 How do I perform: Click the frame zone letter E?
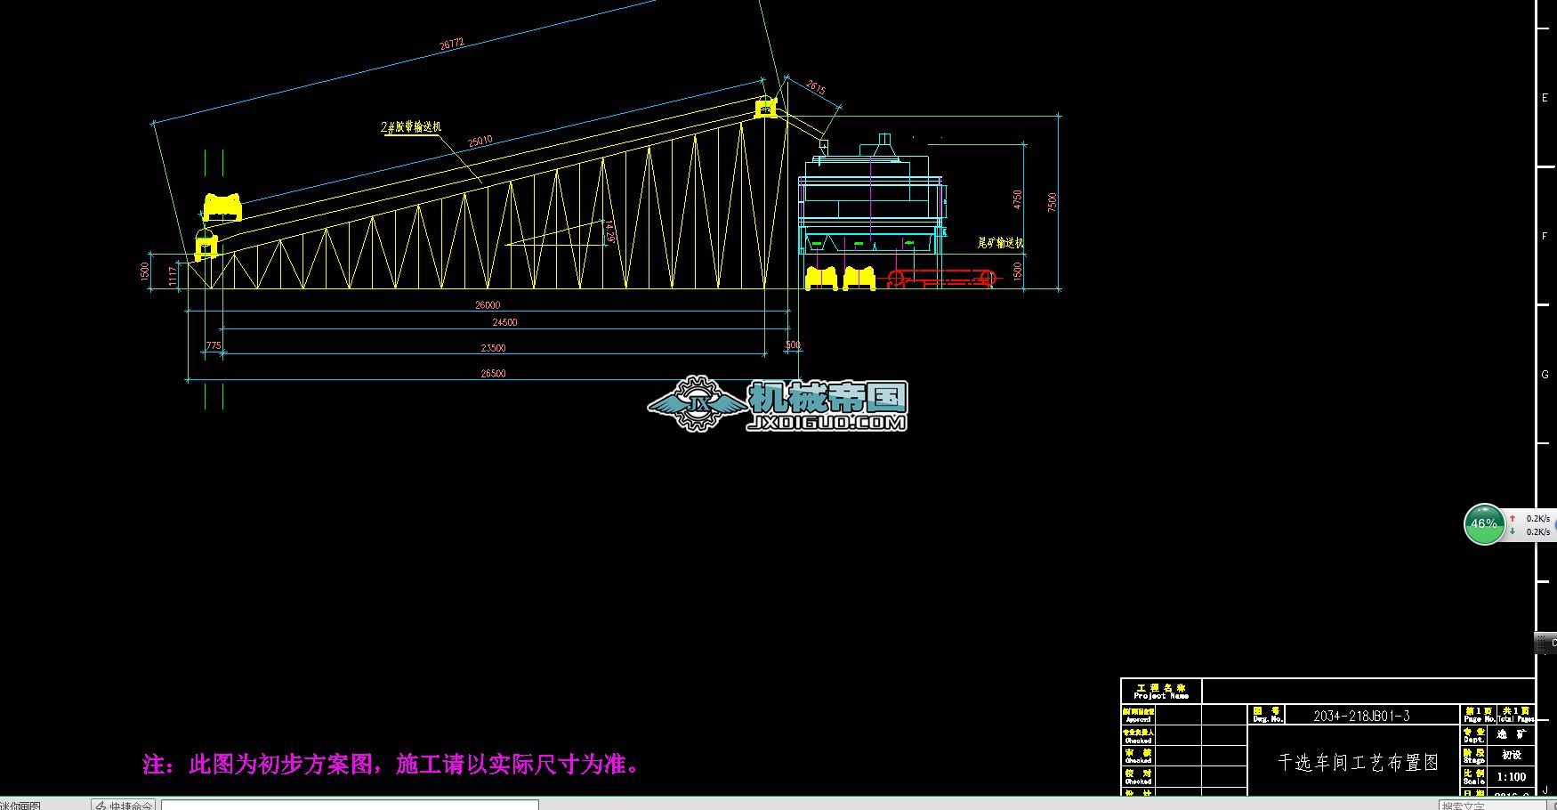[x=1545, y=98]
